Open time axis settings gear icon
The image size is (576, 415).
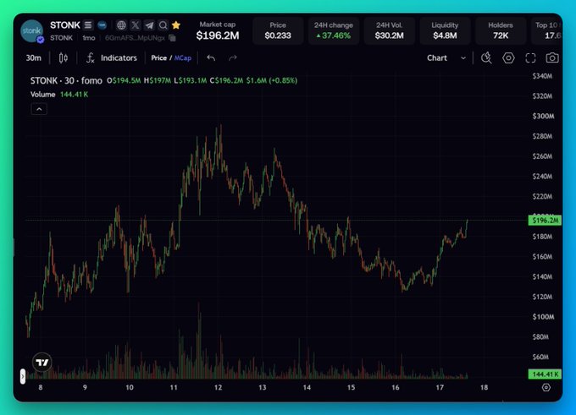[546, 387]
